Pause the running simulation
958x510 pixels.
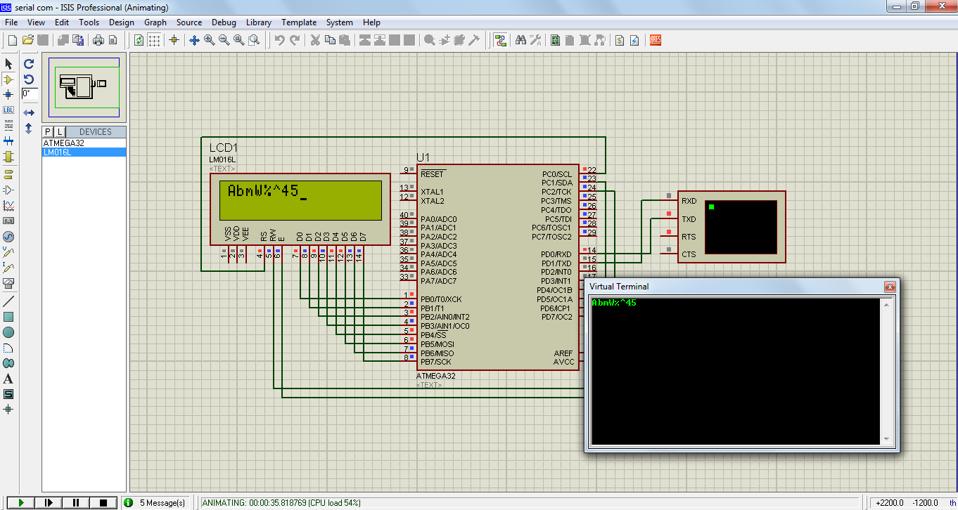(x=76, y=502)
